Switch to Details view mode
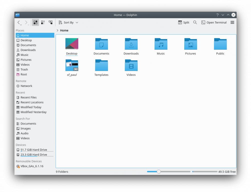This screenshot has height=192, width=251. click(x=50, y=22)
